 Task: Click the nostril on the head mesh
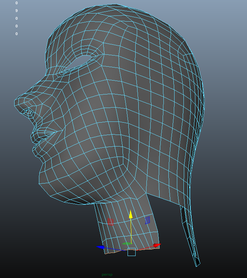click(28, 112)
